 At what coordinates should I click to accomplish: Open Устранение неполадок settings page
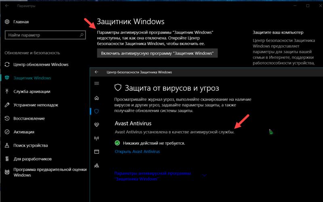click(36, 105)
